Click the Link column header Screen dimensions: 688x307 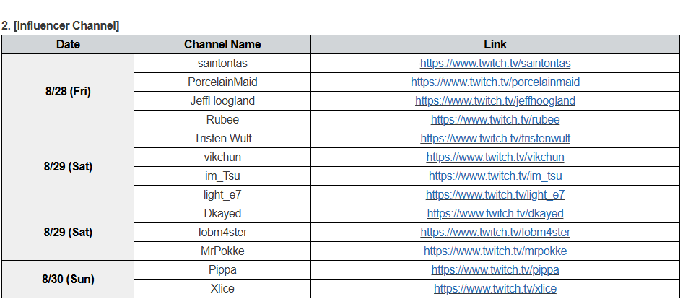[x=495, y=44]
